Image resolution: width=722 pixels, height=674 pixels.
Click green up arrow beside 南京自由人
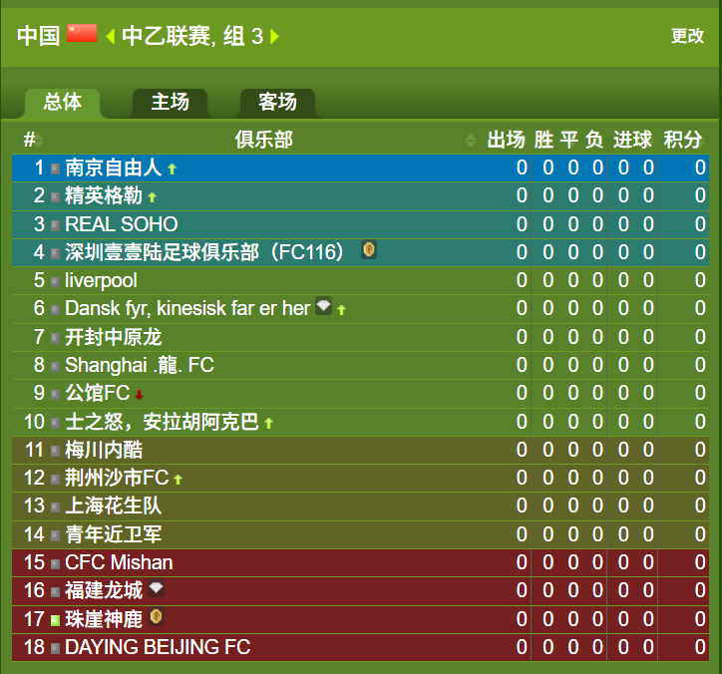click(x=172, y=168)
